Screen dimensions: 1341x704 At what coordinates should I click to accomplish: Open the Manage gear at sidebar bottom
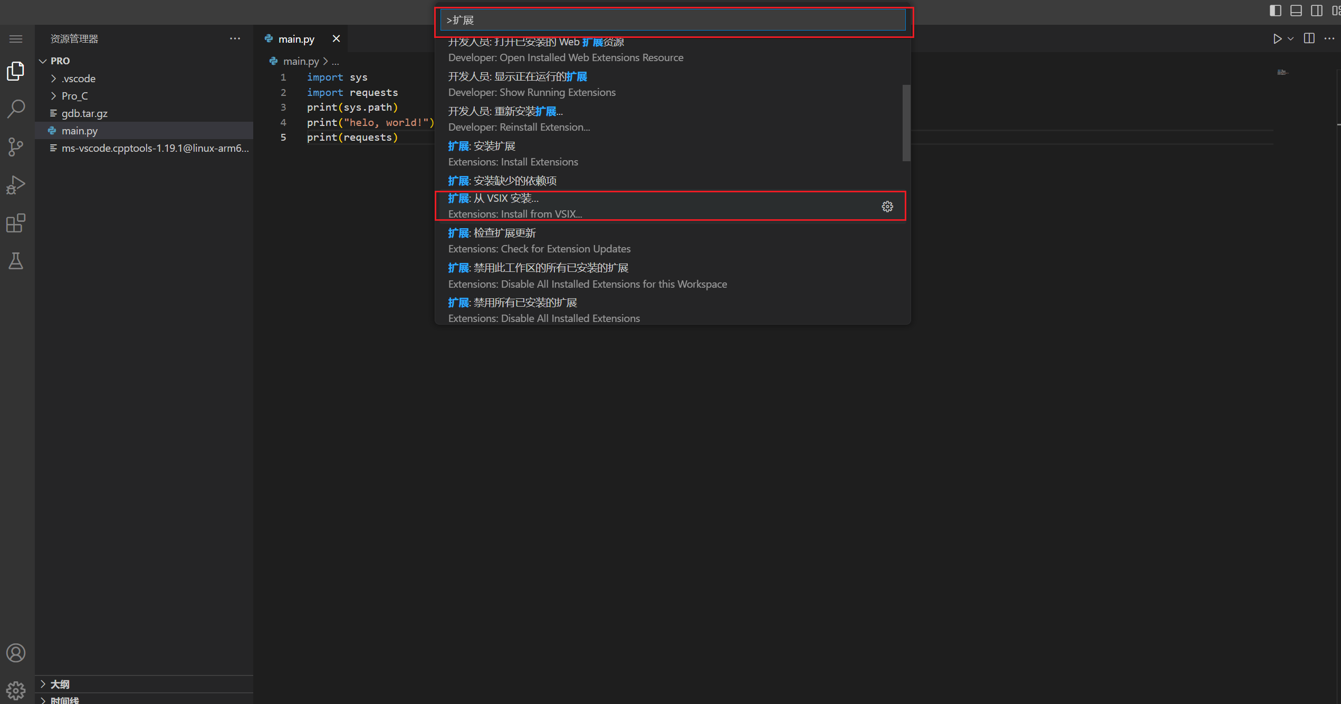point(16,690)
